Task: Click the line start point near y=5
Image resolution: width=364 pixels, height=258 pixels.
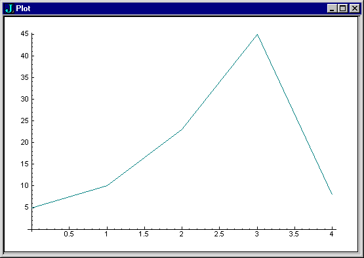Action: click(x=32, y=208)
